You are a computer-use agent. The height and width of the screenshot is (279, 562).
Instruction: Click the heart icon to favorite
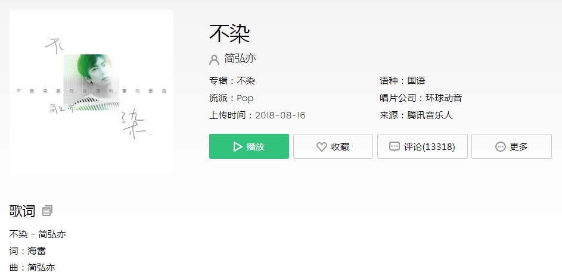coord(321,147)
